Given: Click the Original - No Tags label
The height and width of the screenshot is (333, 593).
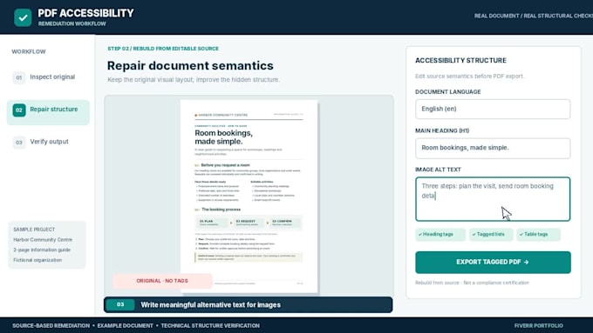Looking at the screenshot, I should 162,281.
